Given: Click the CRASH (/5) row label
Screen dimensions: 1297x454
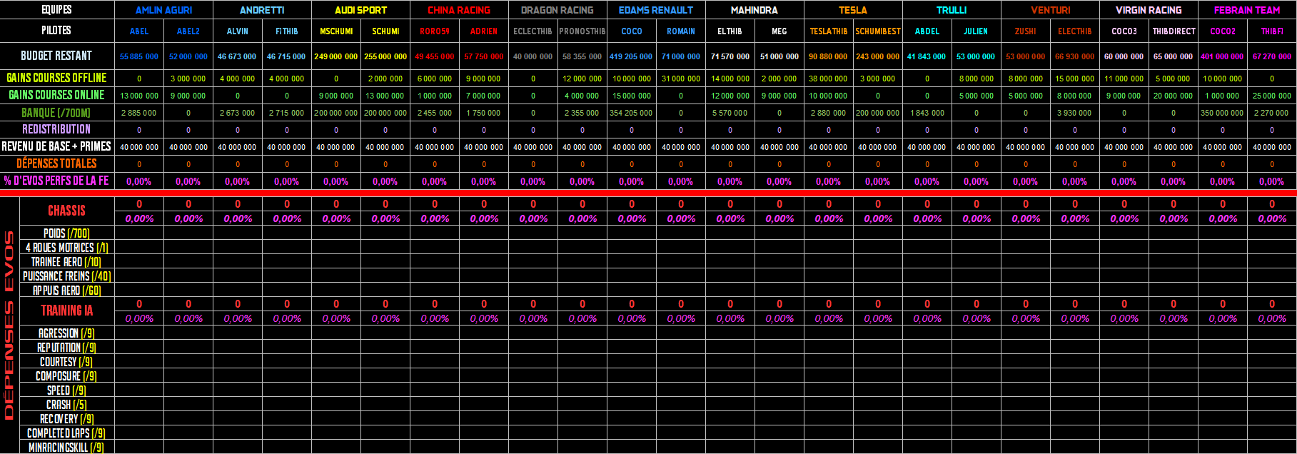Looking at the screenshot, I should [x=66, y=405].
